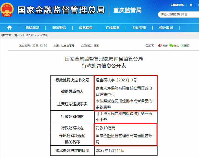Screen dimensions: 199x158
Task: Click the row header 作出处罚决定的机关名称
Action: click(x=72, y=139)
